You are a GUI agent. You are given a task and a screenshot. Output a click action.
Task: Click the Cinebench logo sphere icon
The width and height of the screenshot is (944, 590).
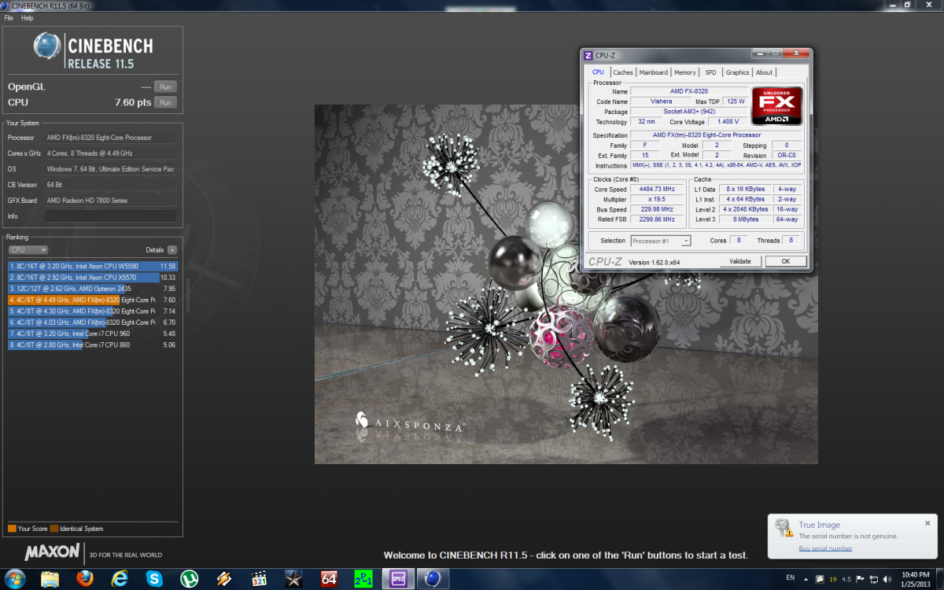[47, 45]
